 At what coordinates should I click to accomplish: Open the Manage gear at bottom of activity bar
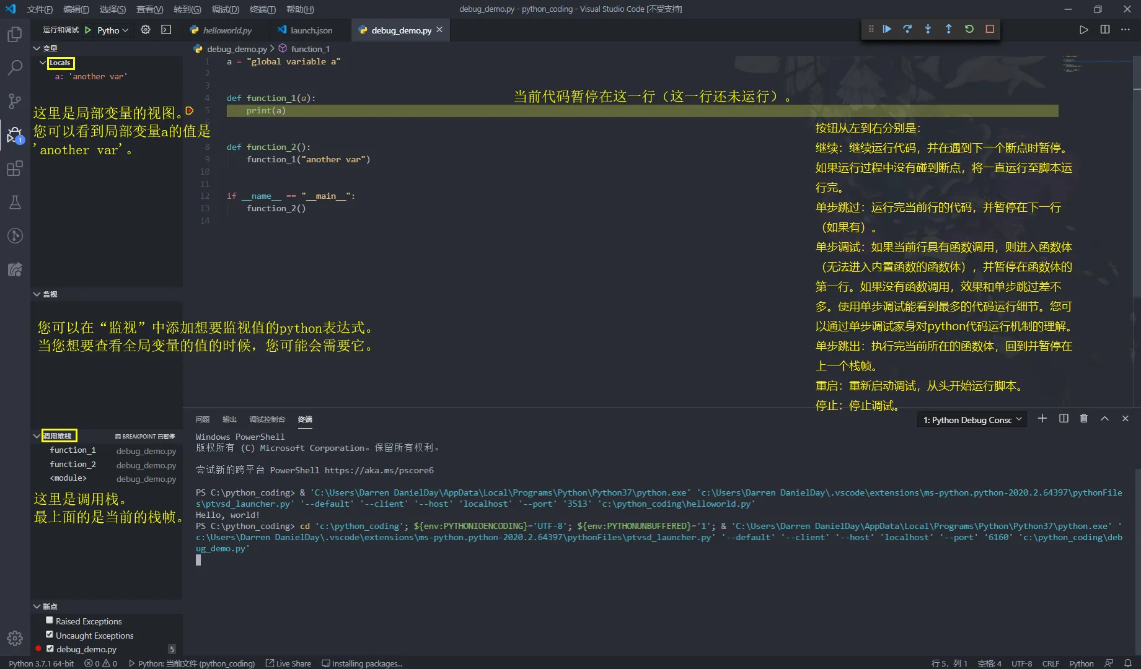(15, 638)
